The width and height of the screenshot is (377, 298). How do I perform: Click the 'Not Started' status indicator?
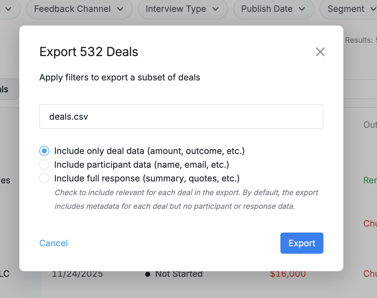[174, 274]
